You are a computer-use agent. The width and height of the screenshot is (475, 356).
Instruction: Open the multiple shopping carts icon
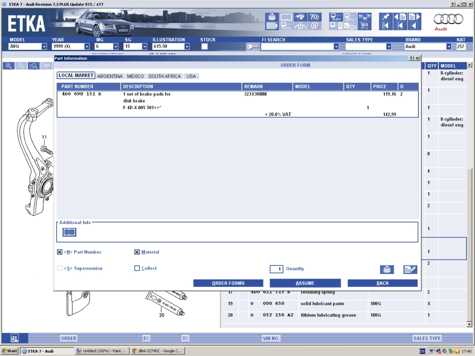click(364, 17)
